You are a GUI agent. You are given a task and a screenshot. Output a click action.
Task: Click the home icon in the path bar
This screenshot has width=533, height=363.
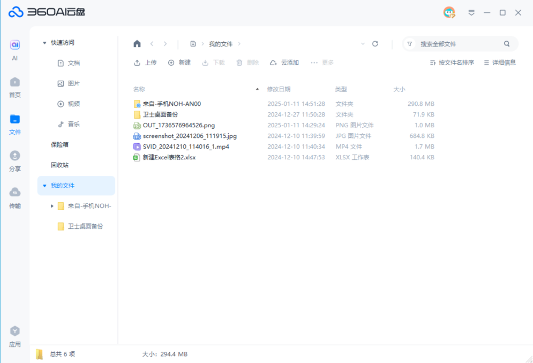[137, 44]
